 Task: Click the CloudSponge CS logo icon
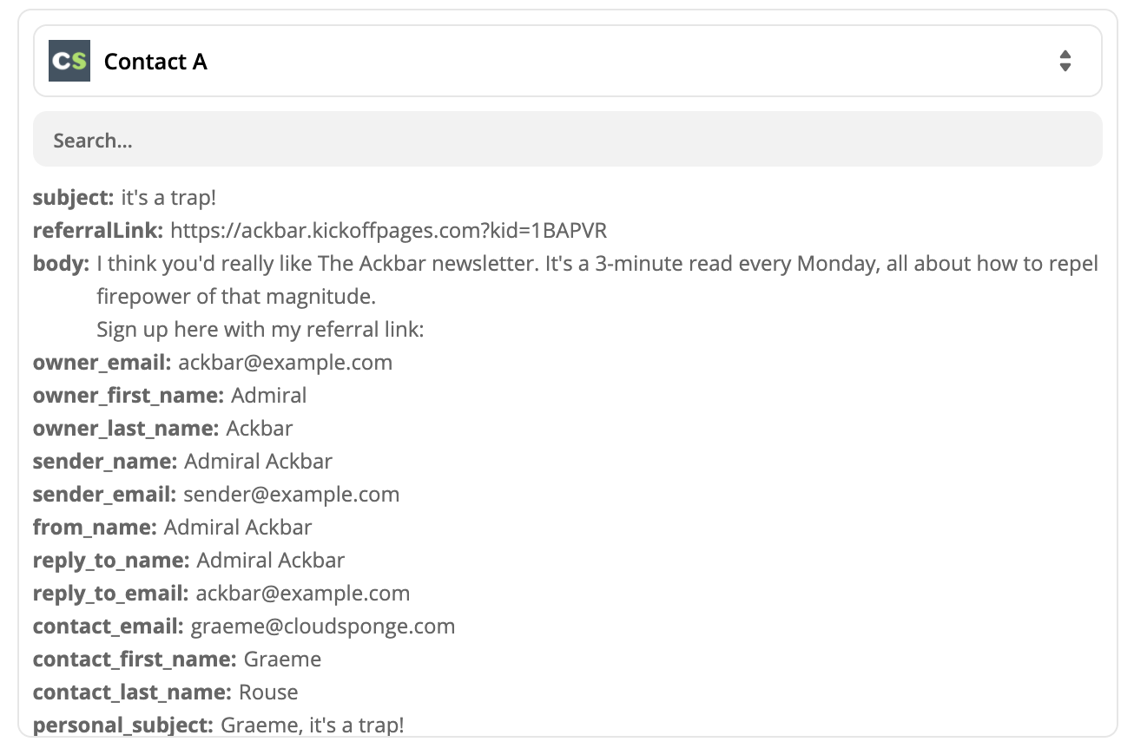pyautogui.click(x=69, y=61)
